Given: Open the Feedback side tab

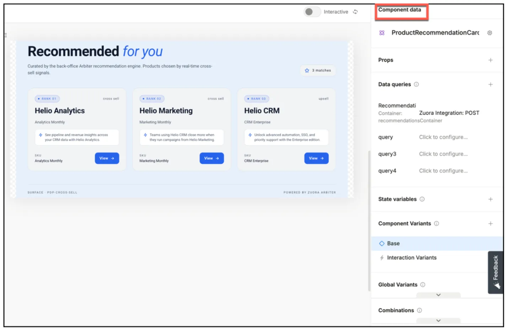Looking at the screenshot, I should tap(495, 272).
